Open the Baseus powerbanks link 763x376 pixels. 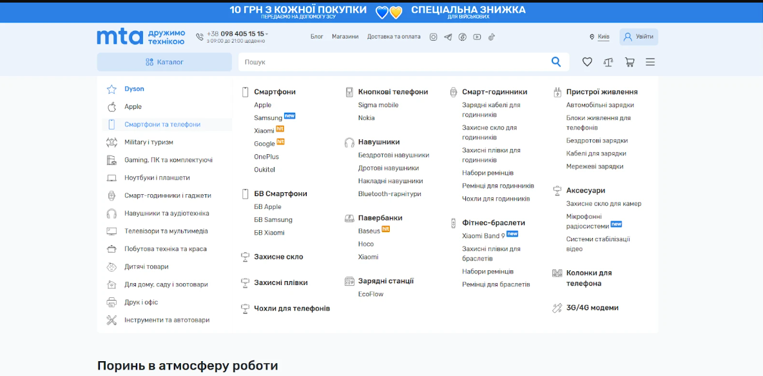(369, 231)
